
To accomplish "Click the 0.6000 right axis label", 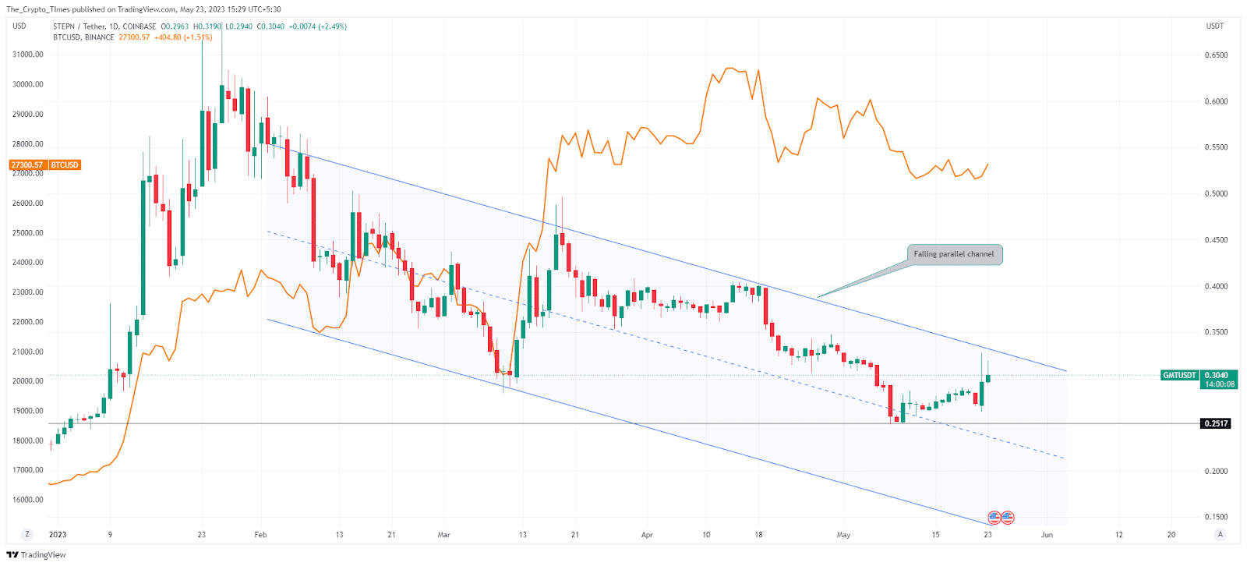I will 1216,101.
